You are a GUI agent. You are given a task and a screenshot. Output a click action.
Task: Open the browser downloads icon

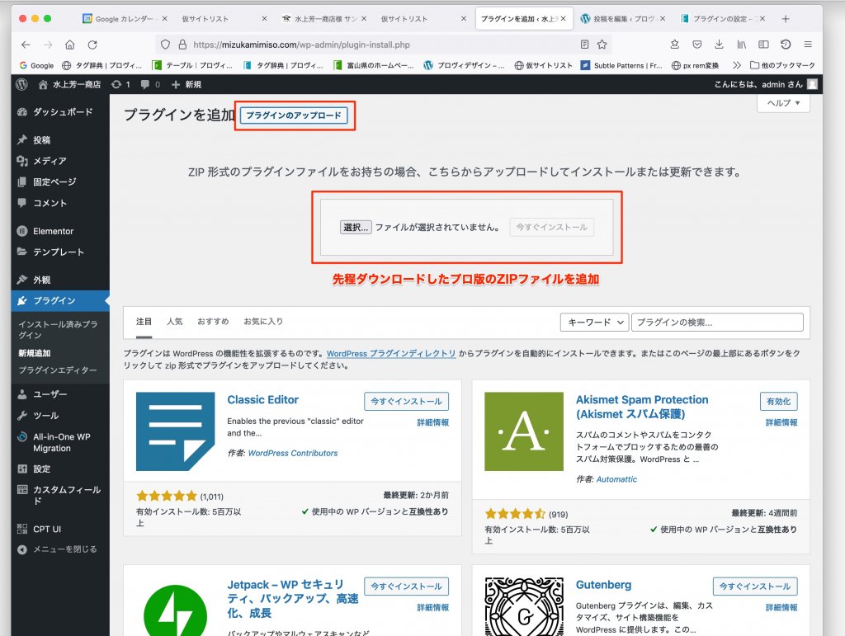point(720,45)
